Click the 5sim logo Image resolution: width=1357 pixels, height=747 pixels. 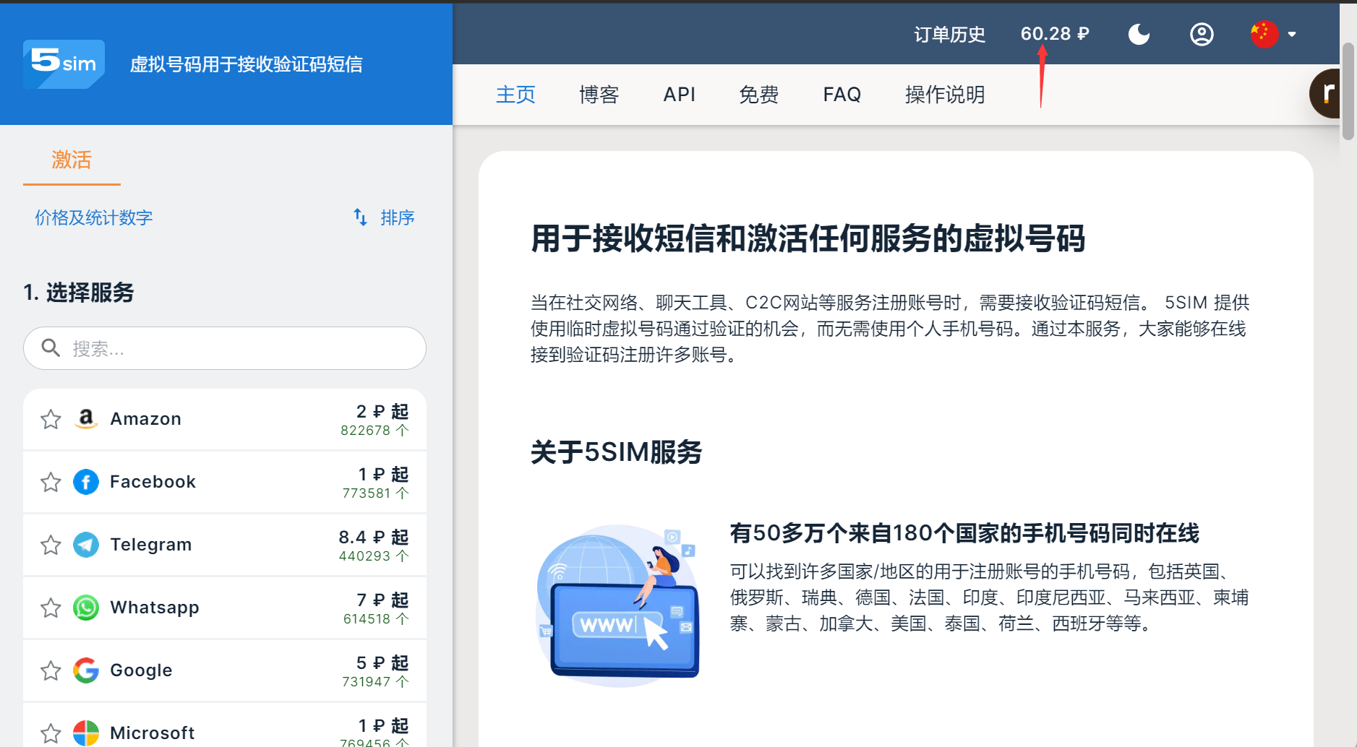pos(64,64)
